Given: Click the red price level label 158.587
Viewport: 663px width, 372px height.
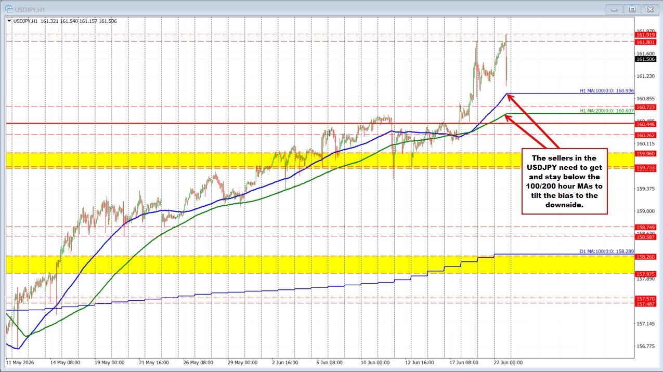Looking at the screenshot, I should coord(645,237).
